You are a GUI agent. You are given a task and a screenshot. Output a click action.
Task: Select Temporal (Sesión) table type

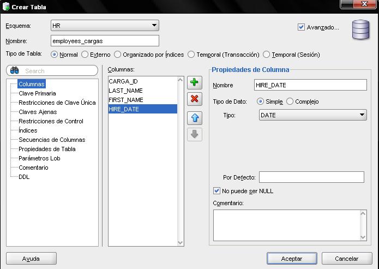(x=266, y=55)
